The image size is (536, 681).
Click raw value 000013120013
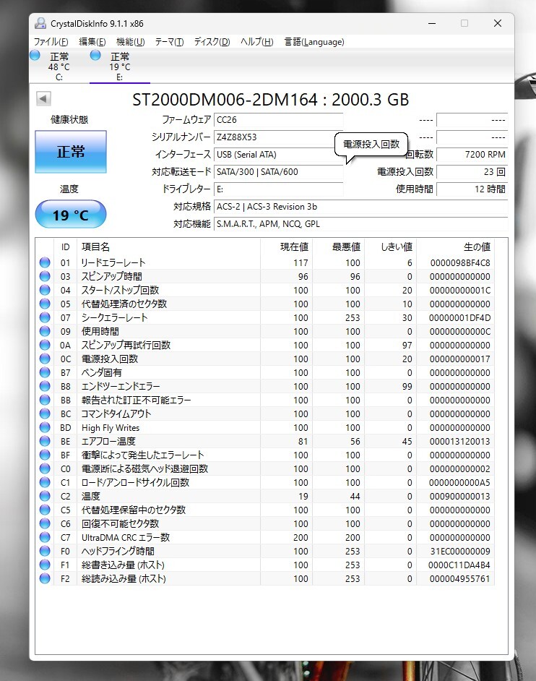[460, 441]
